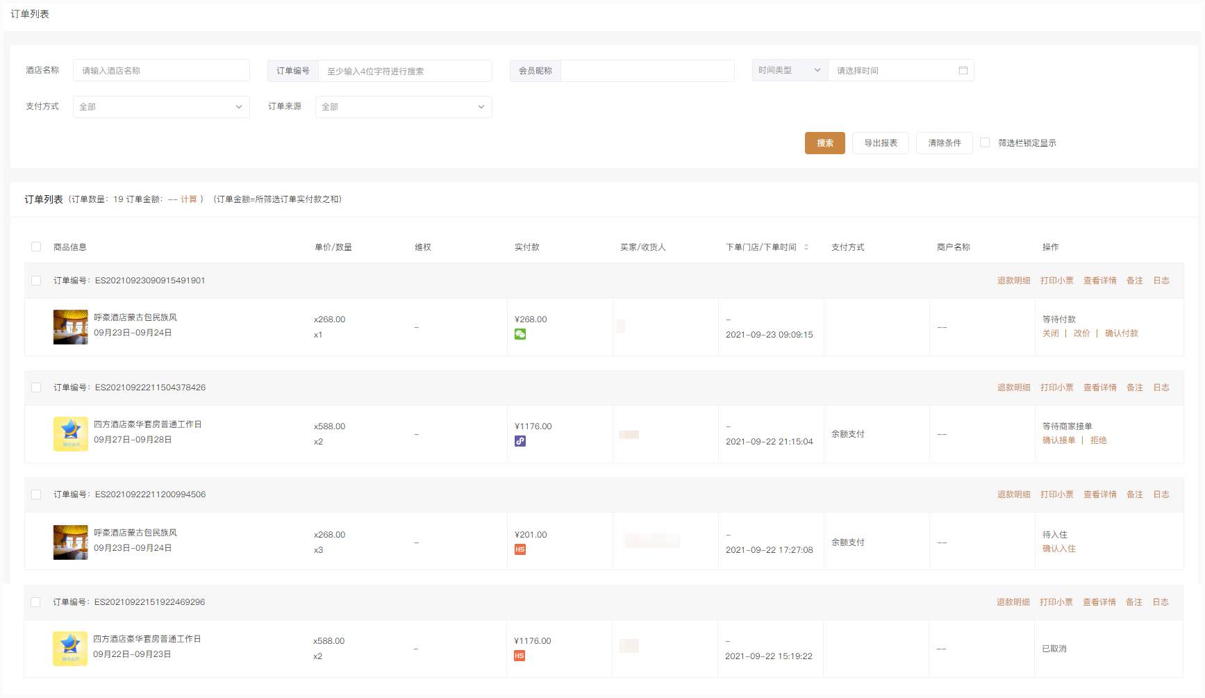Viewport: 1205px width, 698px height.
Task: Open 查看详情 for order ES20210922211200994506
Action: [x=1100, y=495]
